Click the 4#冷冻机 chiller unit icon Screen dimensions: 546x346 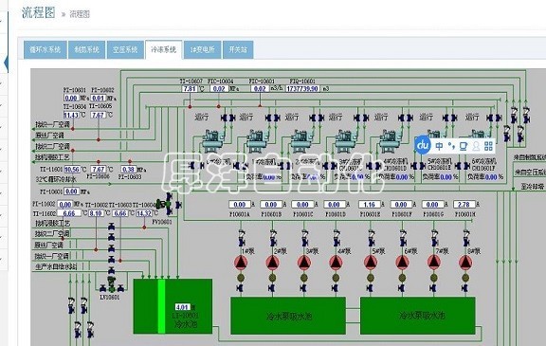tap(390, 141)
